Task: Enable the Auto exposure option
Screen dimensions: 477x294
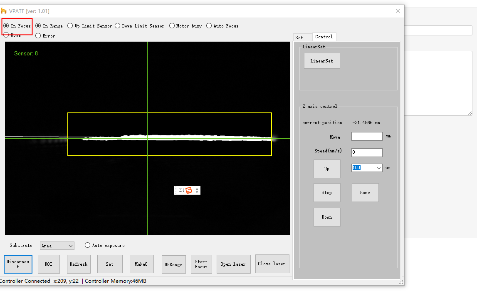Action: 88,245
